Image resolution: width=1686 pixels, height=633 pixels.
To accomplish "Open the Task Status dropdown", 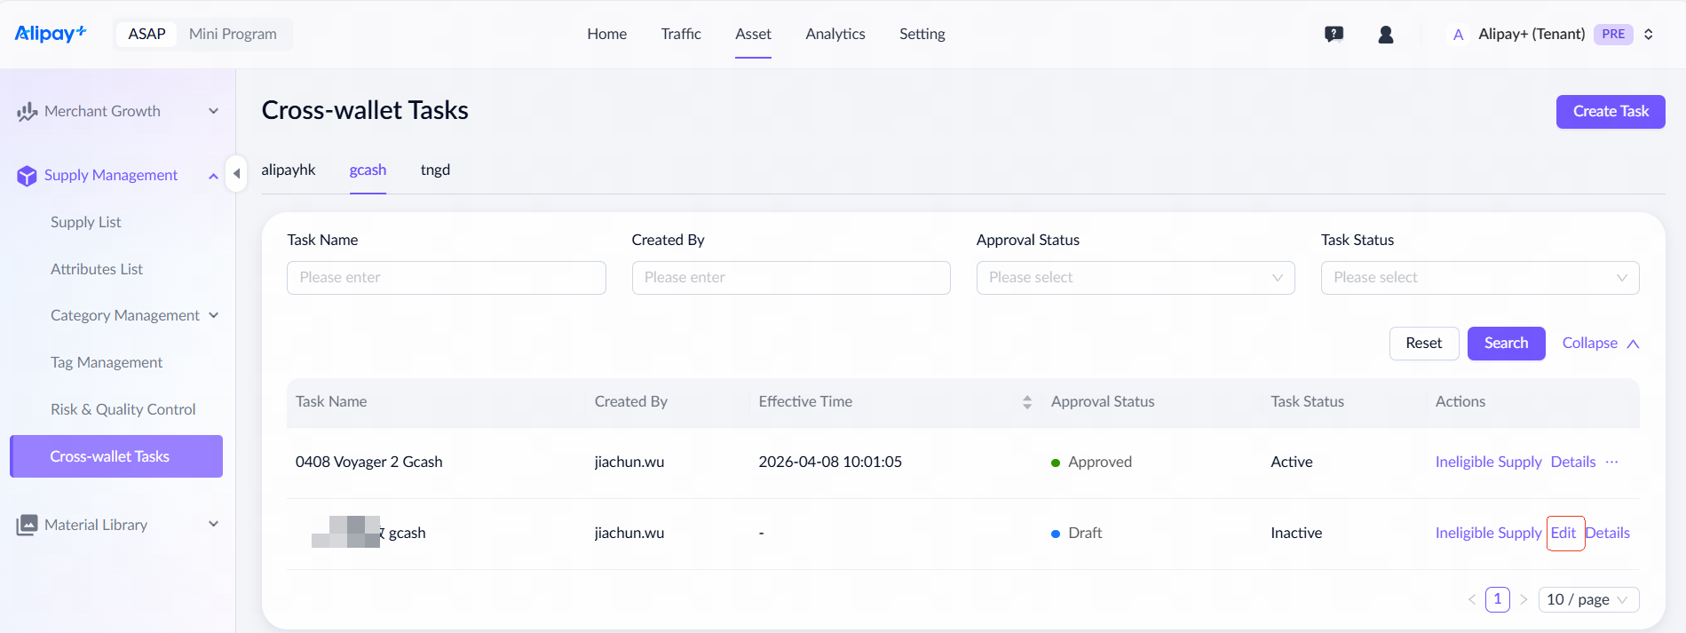I will [x=1479, y=278].
